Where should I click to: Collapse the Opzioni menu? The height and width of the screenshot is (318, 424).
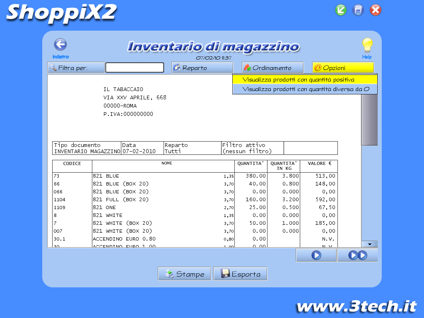pyautogui.click(x=343, y=67)
